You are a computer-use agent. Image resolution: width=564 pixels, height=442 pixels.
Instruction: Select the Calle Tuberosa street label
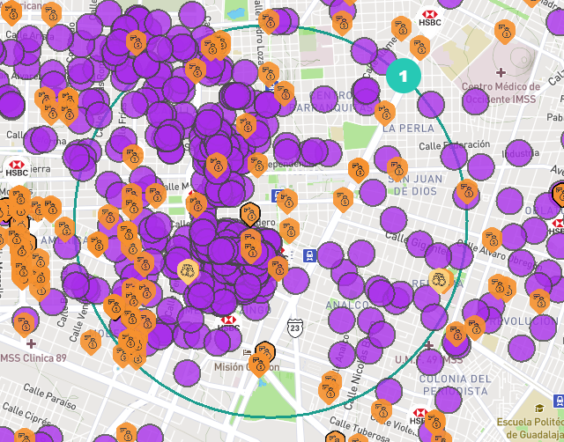pos(360,429)
